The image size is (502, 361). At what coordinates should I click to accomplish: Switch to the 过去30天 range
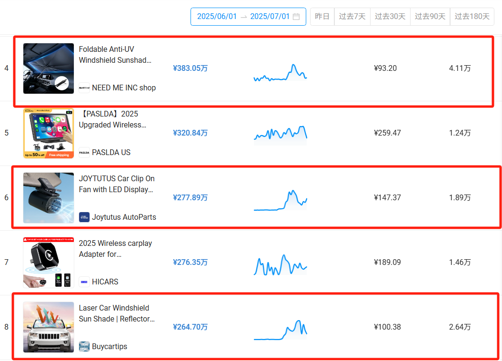pos(390,17)
